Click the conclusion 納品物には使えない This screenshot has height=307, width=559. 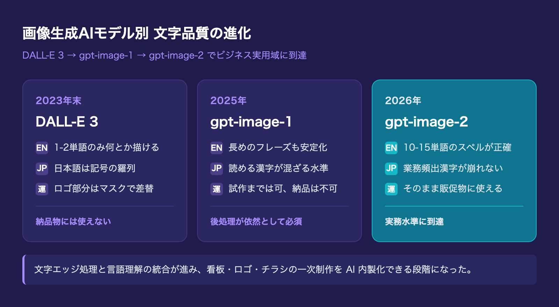pos(73,222)
